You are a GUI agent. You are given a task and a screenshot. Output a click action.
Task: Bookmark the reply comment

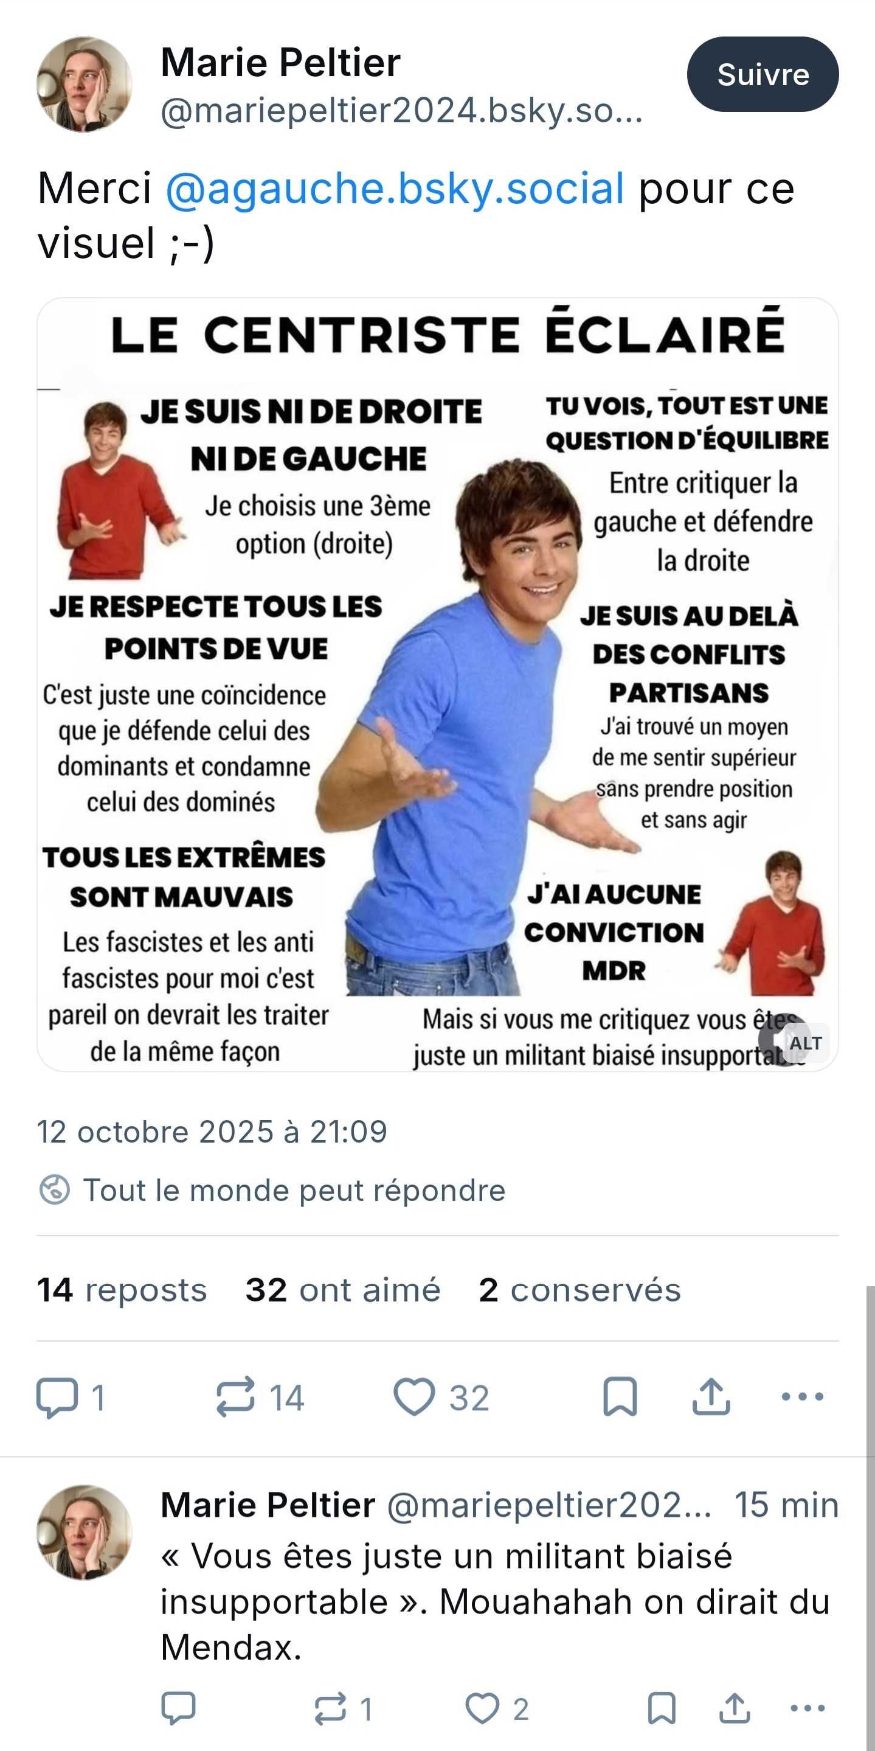coord(662,1708)
